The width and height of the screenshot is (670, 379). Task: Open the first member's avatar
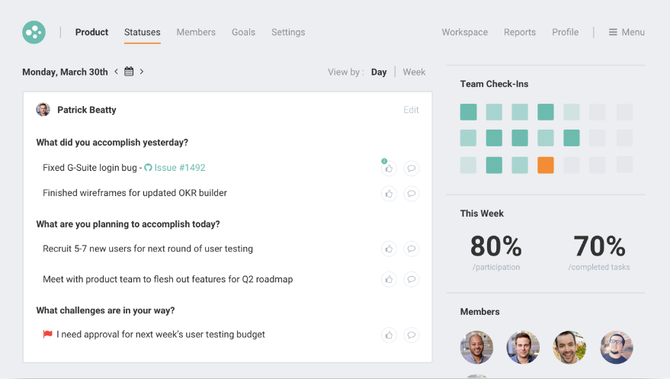pos(476,347)
